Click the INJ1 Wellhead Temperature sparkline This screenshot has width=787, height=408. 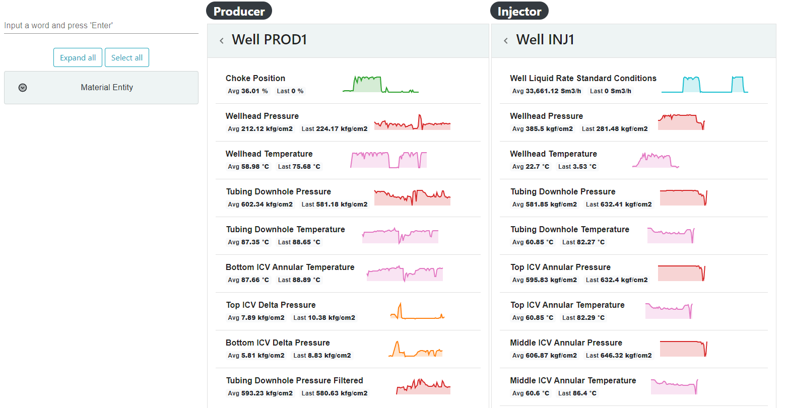(655, 160)
